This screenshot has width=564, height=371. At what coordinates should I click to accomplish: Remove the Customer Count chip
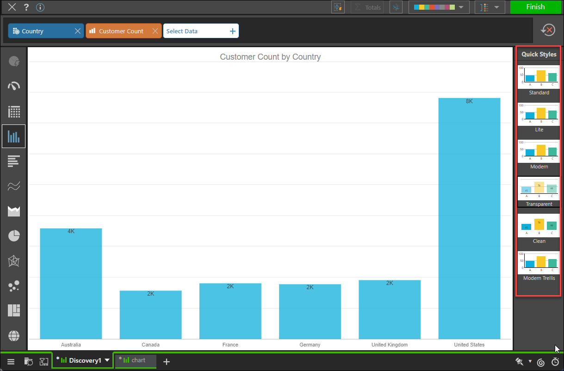pos(155,31)
